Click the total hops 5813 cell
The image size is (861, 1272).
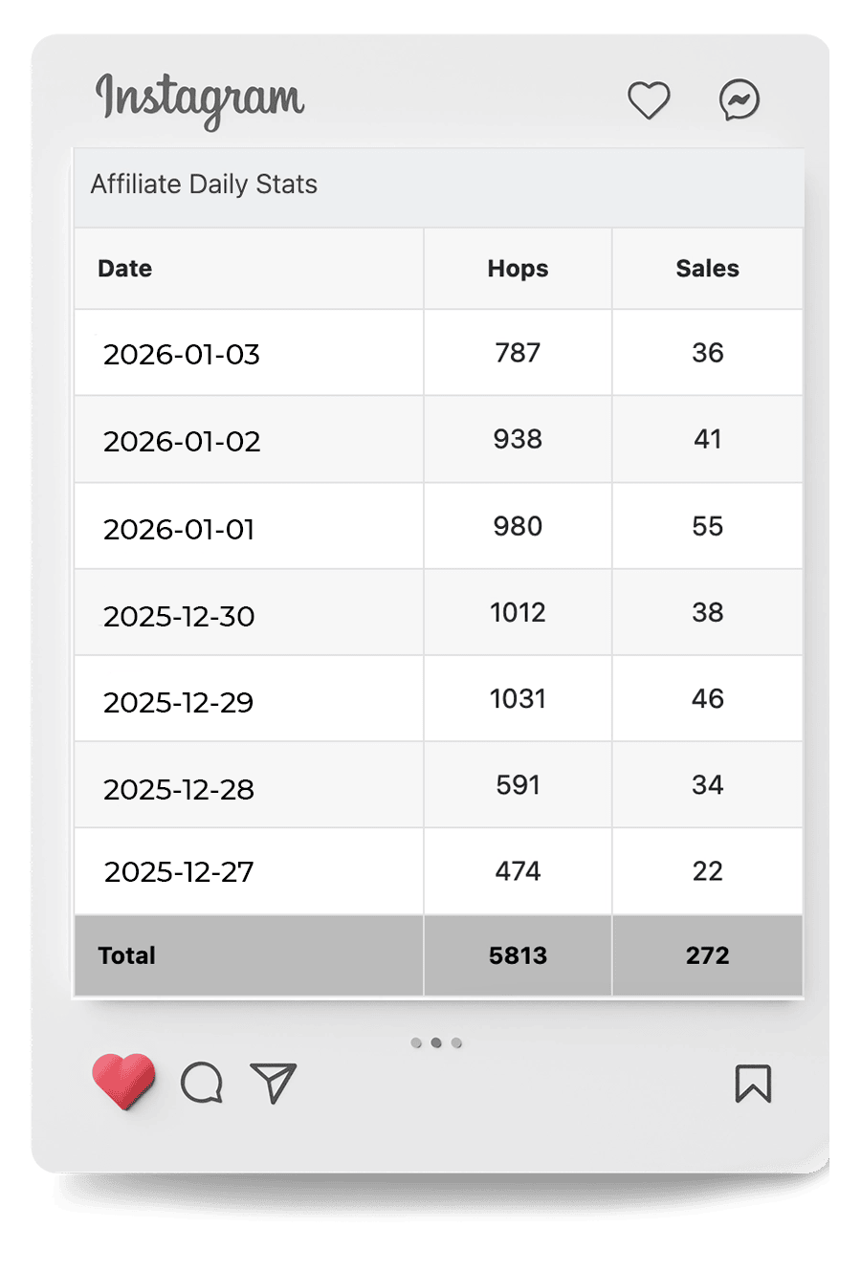pyautogui.click(x=518, y=955)
